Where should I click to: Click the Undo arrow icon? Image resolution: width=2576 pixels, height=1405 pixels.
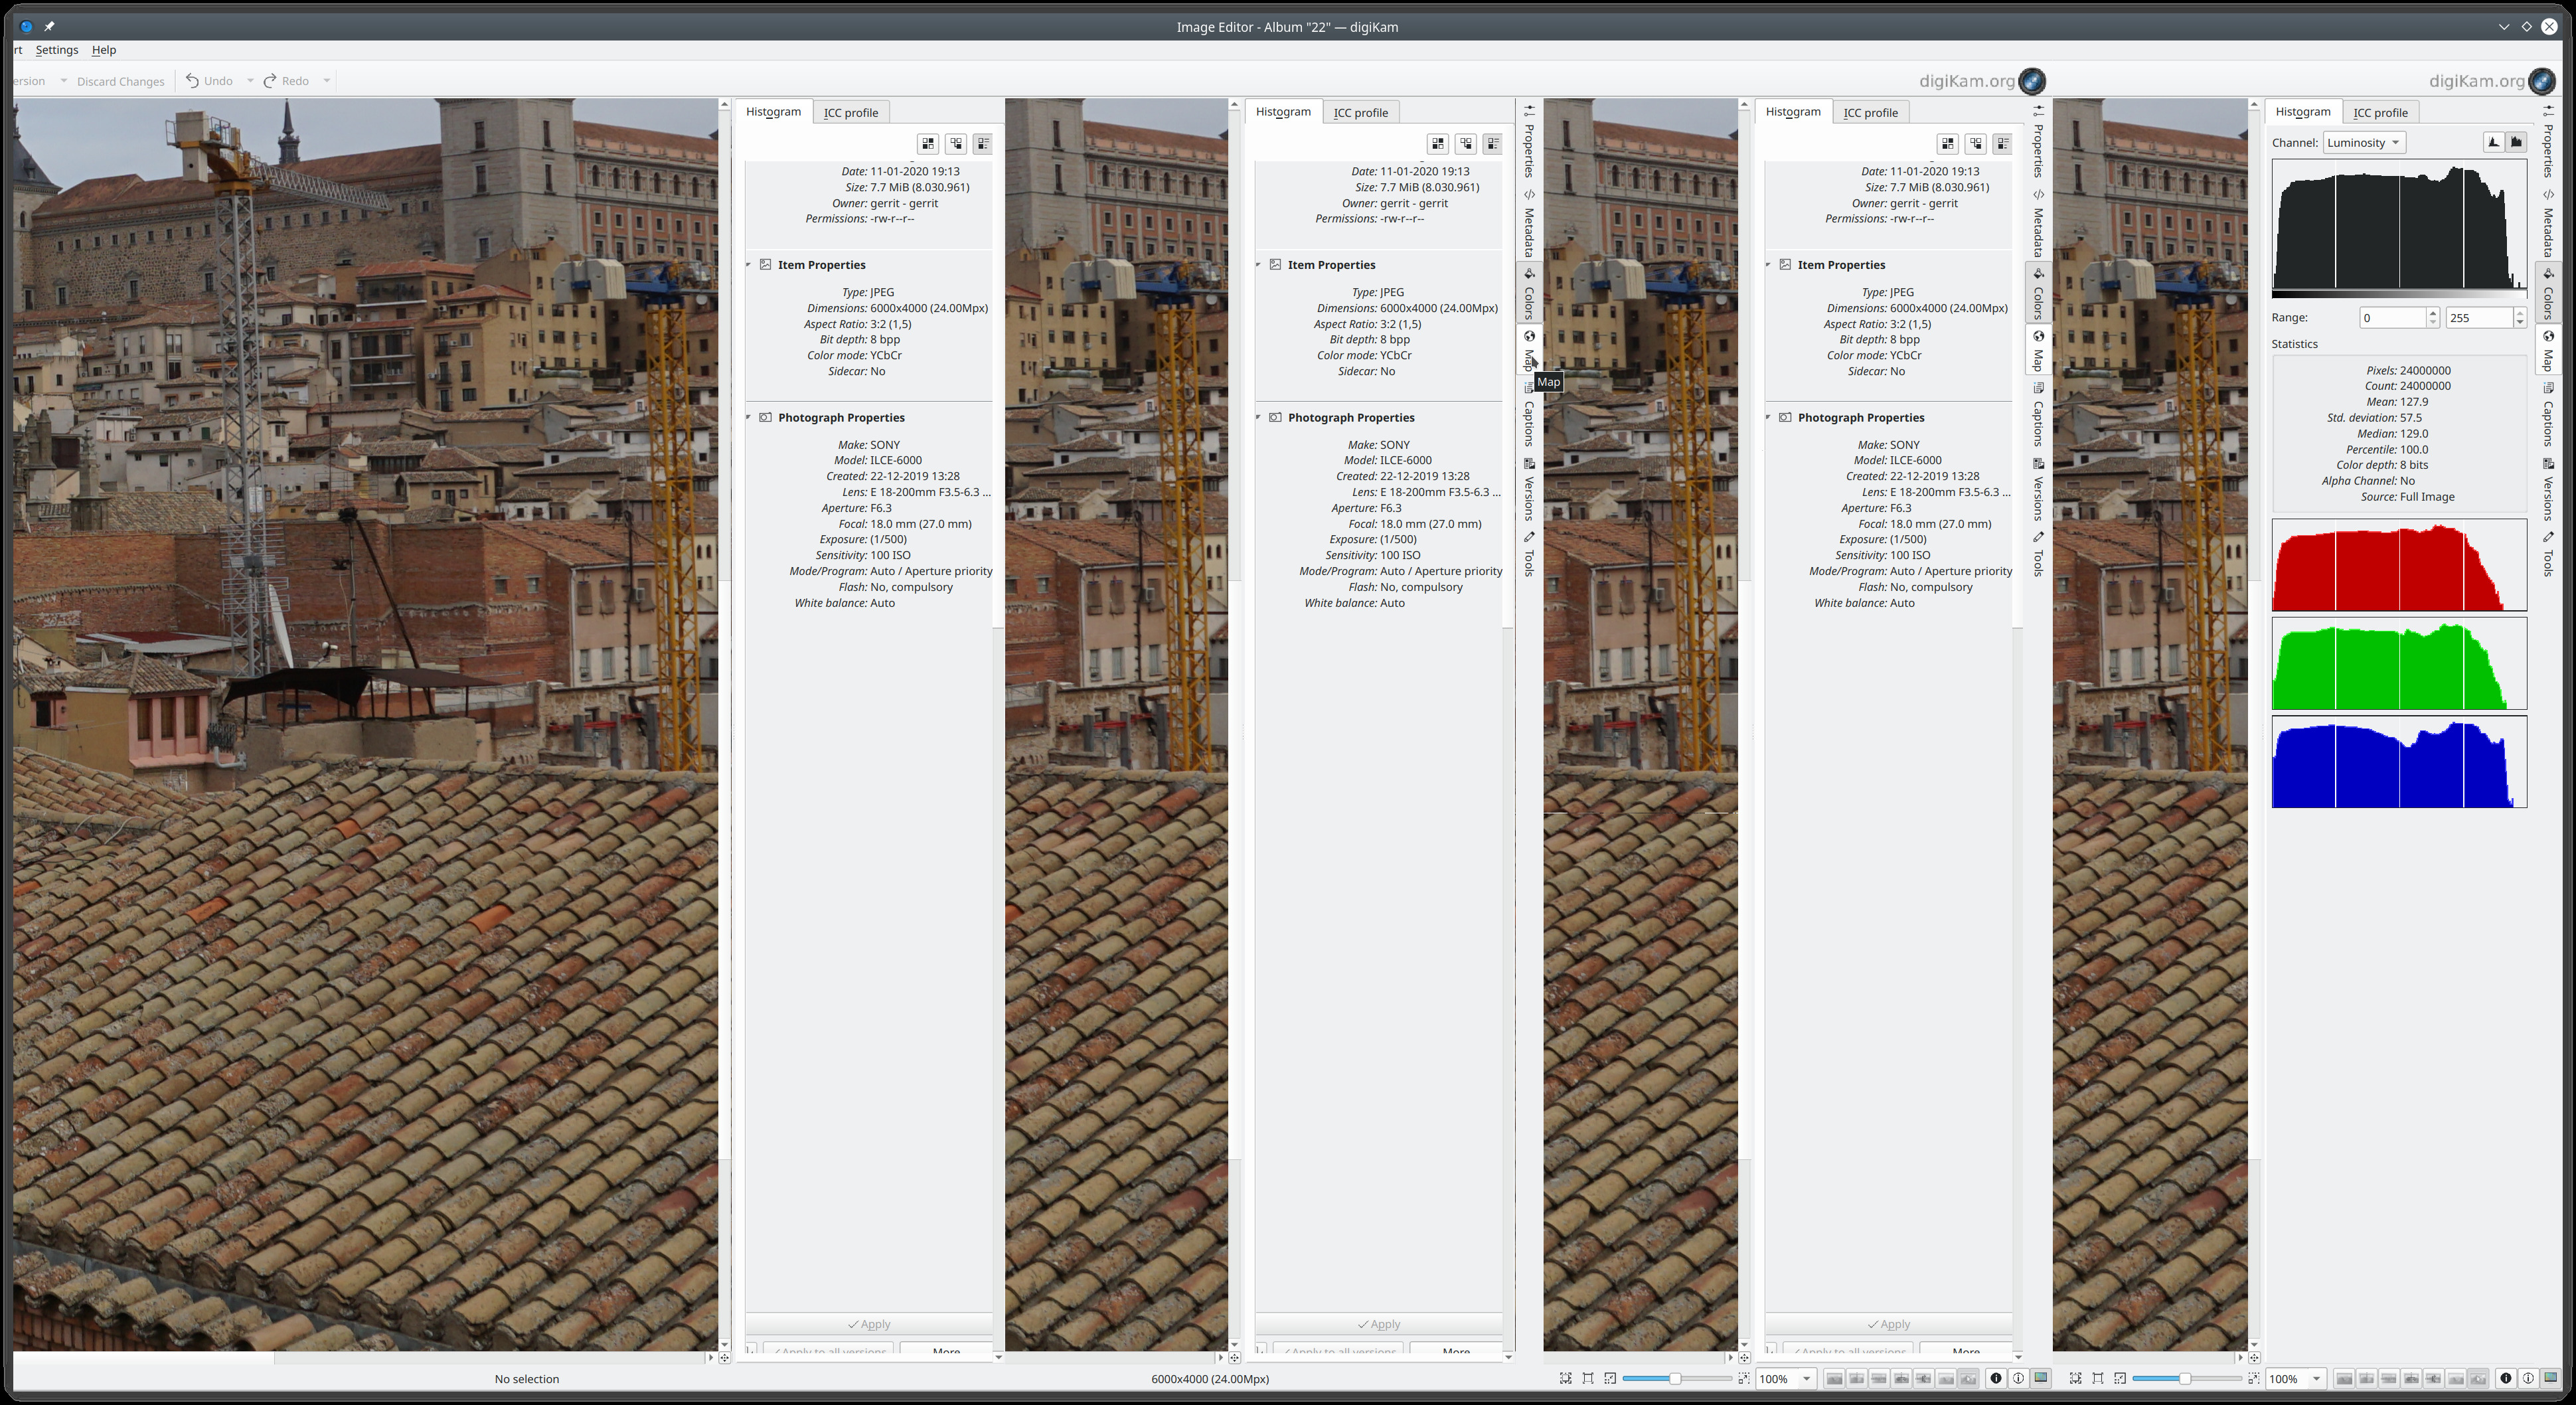pyautogui.click(x=192, y=81)
